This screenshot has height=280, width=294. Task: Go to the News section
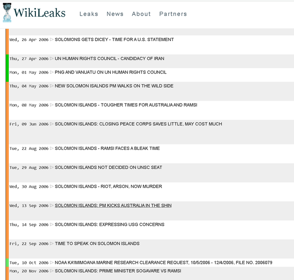[x=115, y=14]
